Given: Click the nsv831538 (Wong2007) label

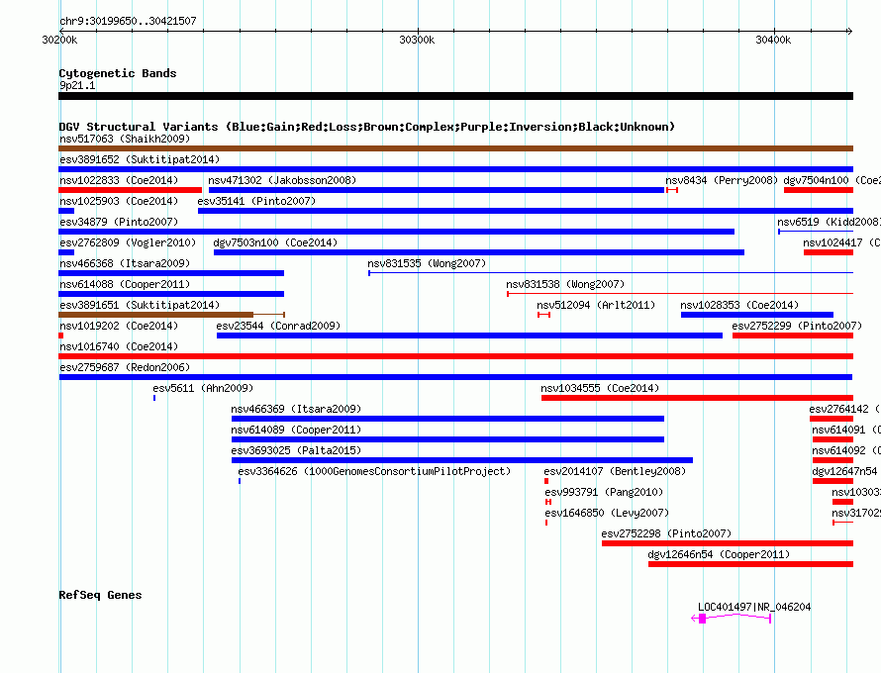Looking at the screenshot, I should (x=565, y=284).
